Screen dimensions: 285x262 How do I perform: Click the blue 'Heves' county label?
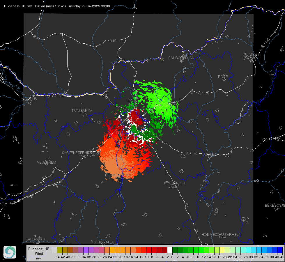tap(215, 118)
